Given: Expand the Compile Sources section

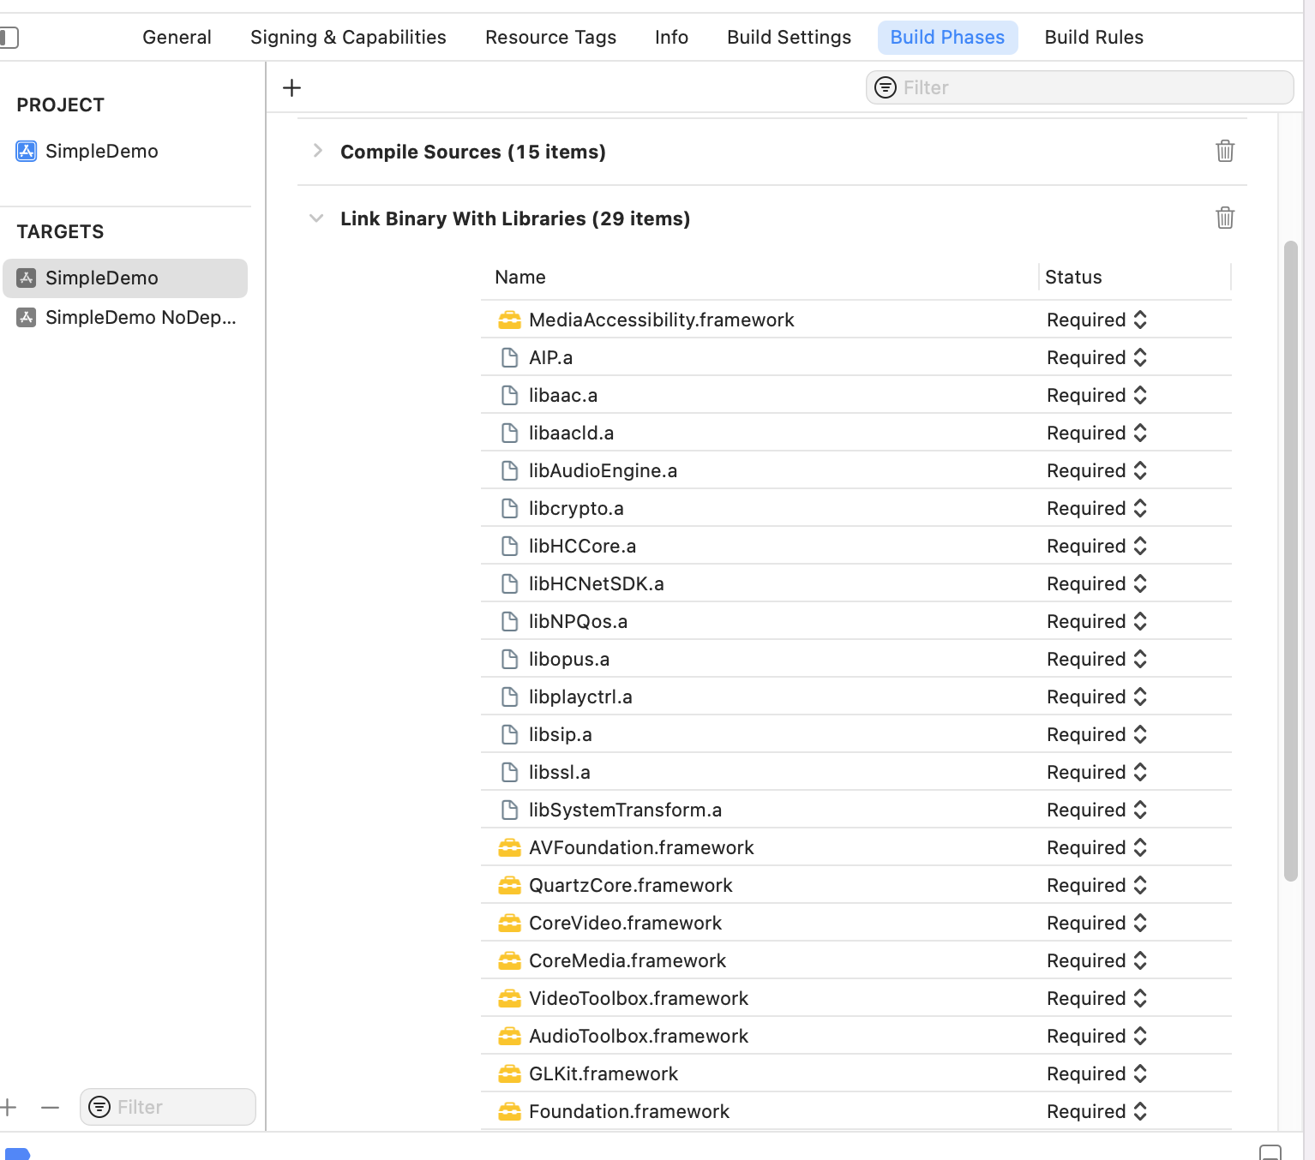Looking at the screenshot, I should (317, 151).
